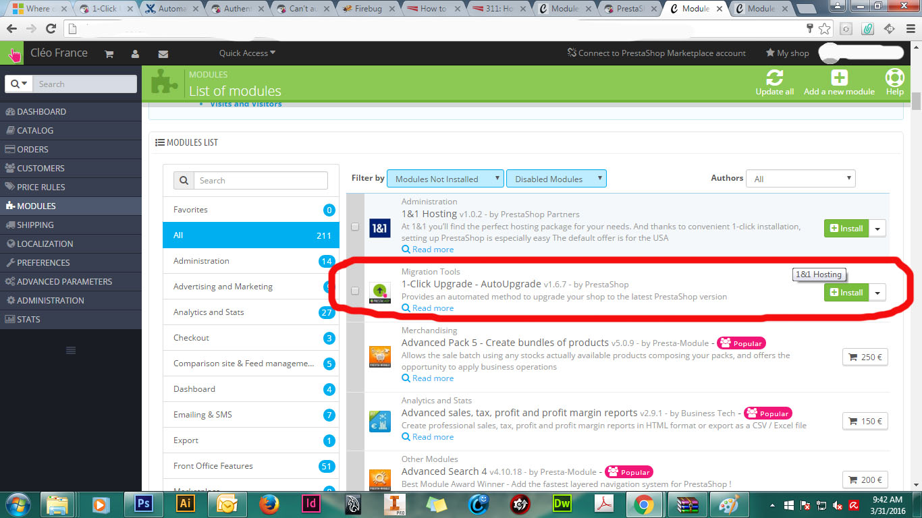Image resolution: width=922 pixels, height=518 pixels.
Task: Click the modules list Search field
Action: pos(261,181)
